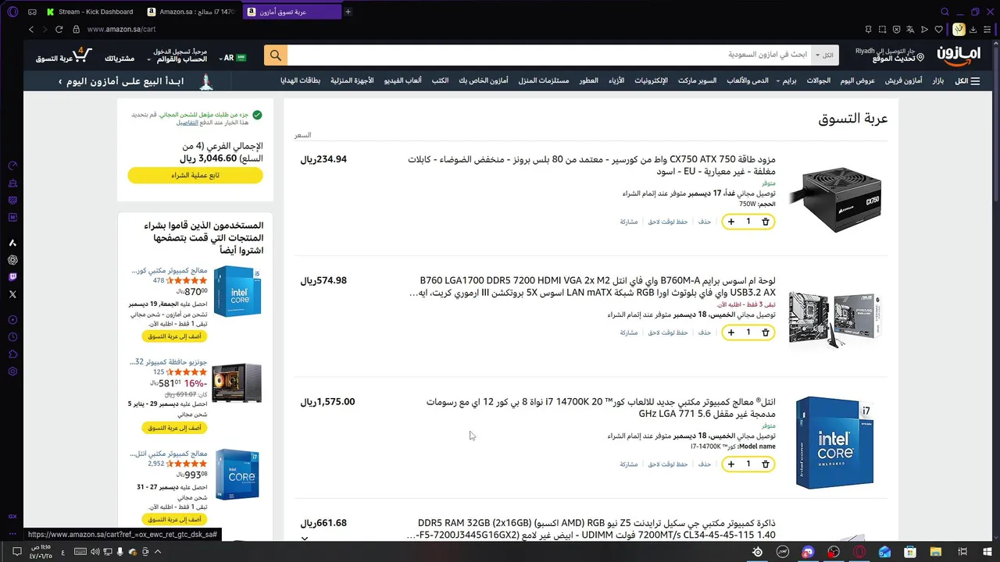Open 'عروض اليوم' in nav bar
This screenshot has height=562, width=1000.
point(857,81)
